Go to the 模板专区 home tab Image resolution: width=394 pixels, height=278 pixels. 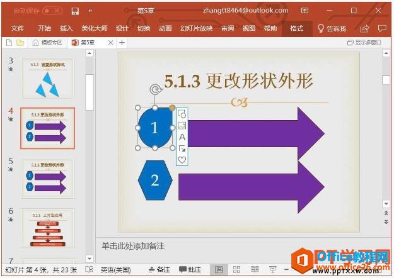[x=47, y=43]
